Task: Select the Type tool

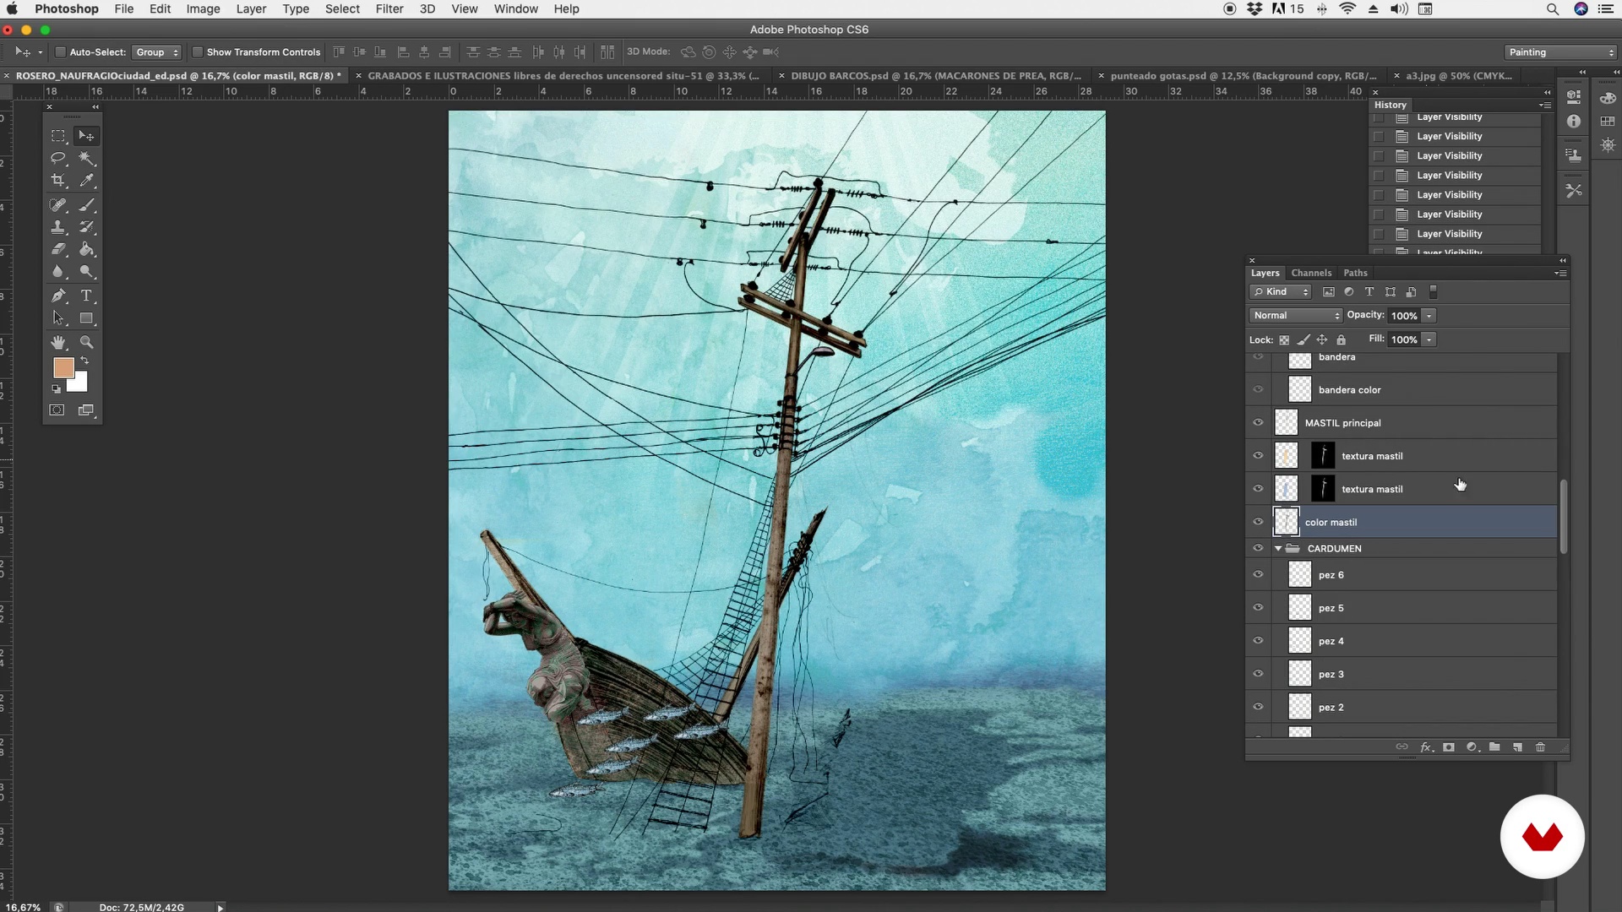Action: [86, 296]
